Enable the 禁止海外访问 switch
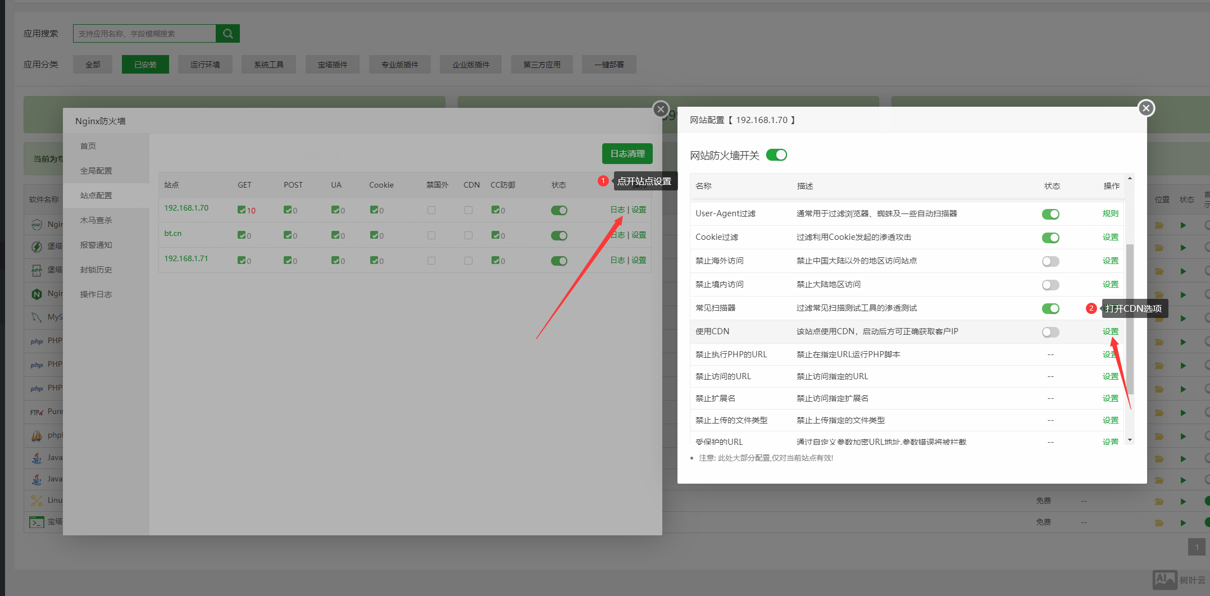Screen dimensions: 1210x596 [1050, 261]
